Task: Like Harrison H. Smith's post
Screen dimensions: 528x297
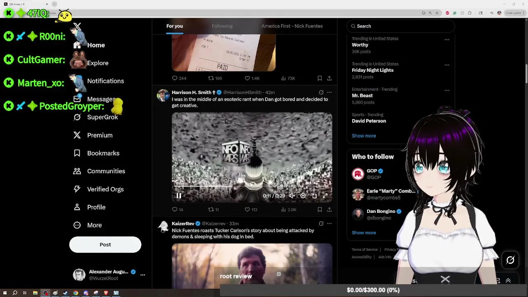Action: [251, 210]
